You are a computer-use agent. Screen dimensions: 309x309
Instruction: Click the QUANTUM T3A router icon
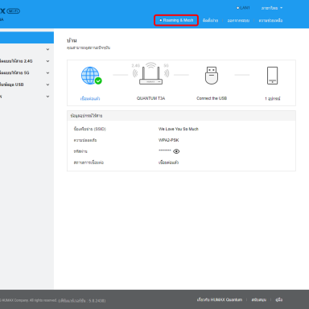coord(150,74)
